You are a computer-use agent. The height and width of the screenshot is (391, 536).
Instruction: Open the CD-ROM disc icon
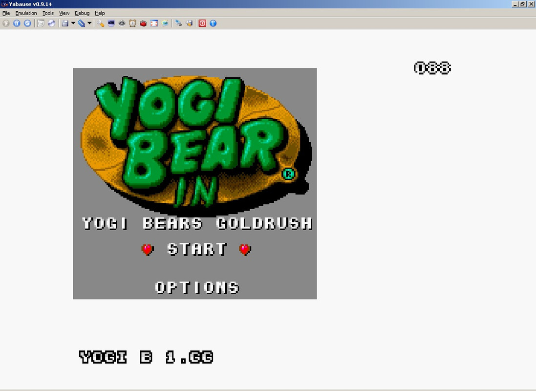pyautogui.click(x=51, y=23)
